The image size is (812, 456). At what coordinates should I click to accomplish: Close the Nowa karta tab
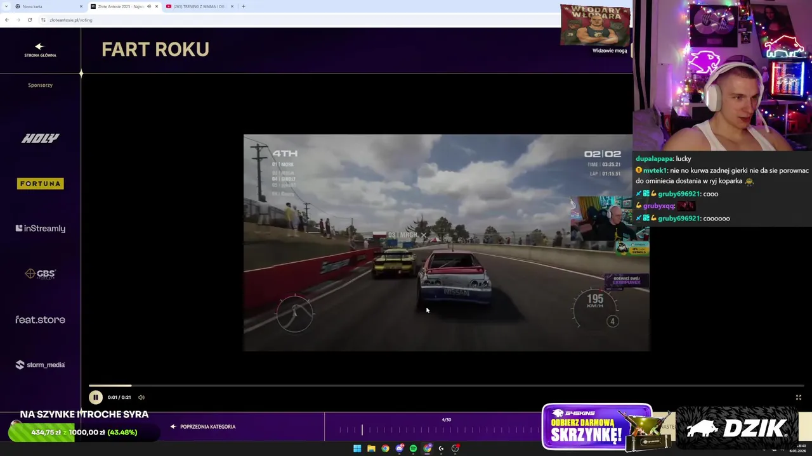click(81, 6)
